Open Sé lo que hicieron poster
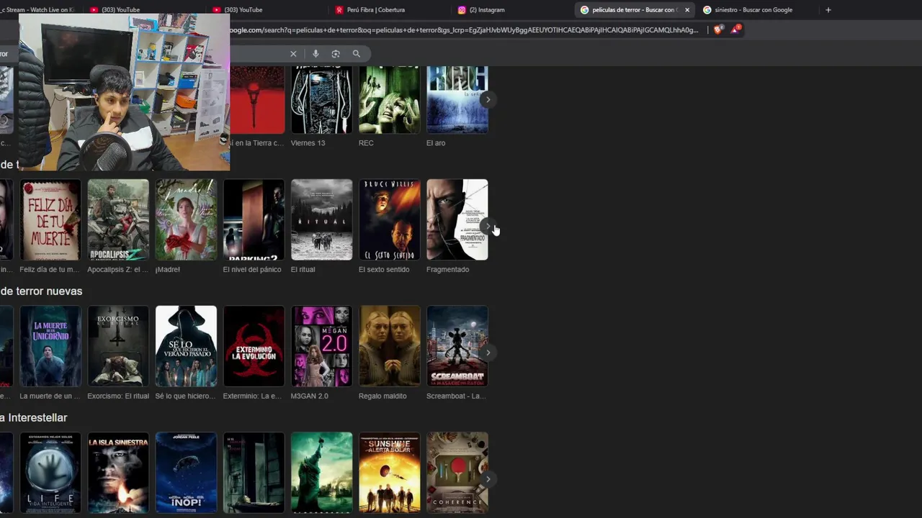This screenshot has height=518, width=922. click(186, 346)
